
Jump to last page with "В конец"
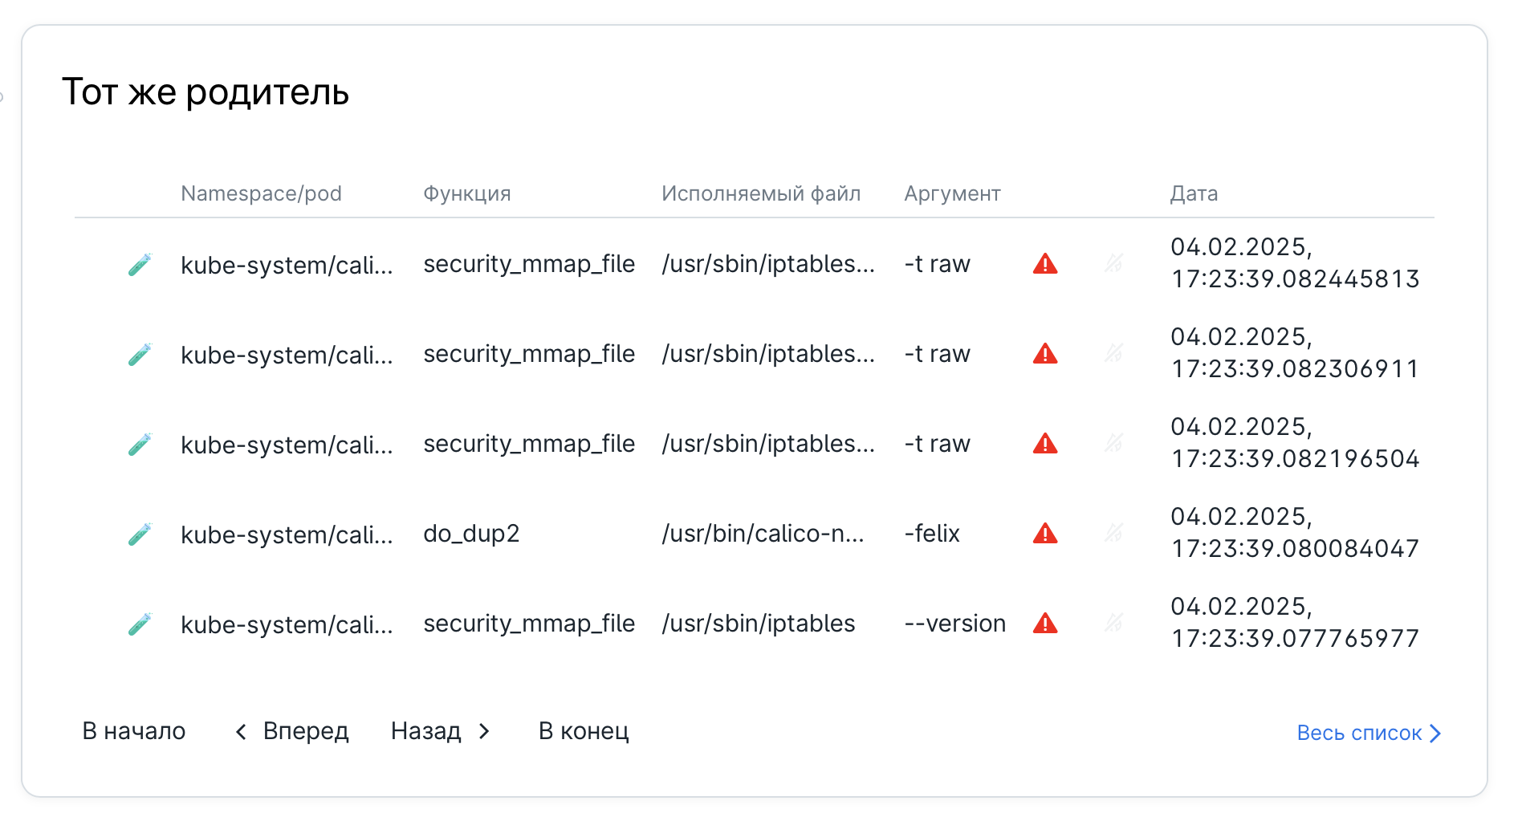(584, 731)
